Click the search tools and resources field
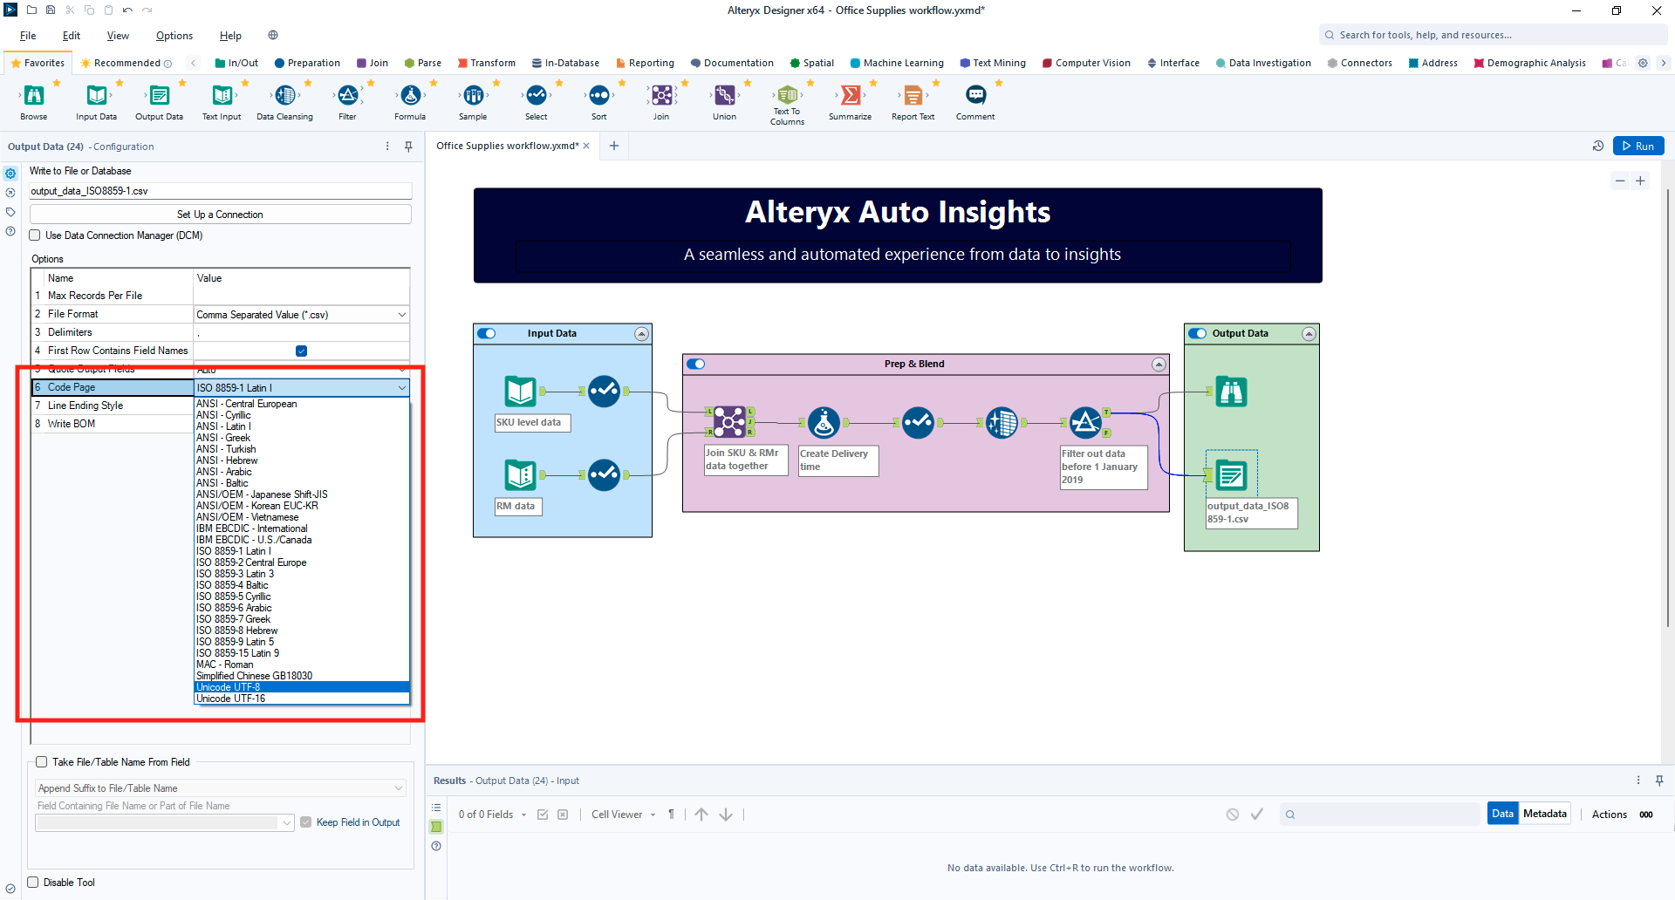Viewport: 1675px width, 900px height. coord(1492,35)
